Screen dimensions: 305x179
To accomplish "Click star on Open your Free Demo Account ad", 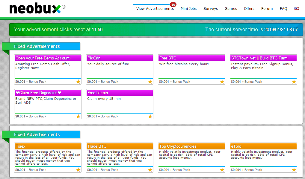I will pos(78,82).
